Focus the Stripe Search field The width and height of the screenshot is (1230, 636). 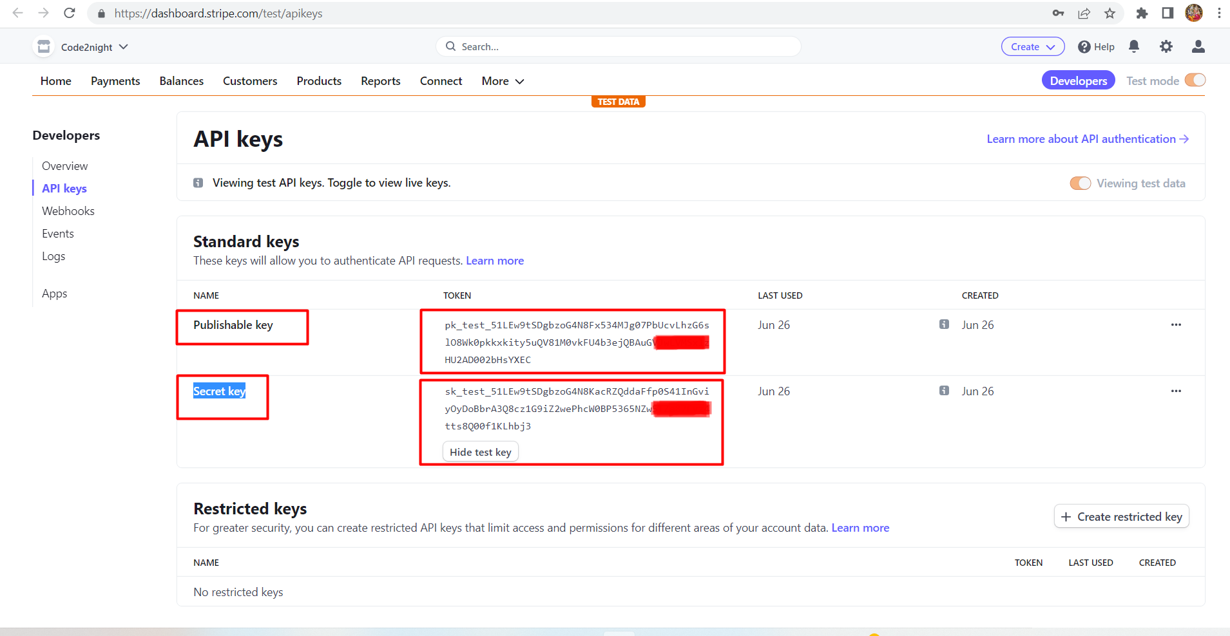(x=619, y=46)
